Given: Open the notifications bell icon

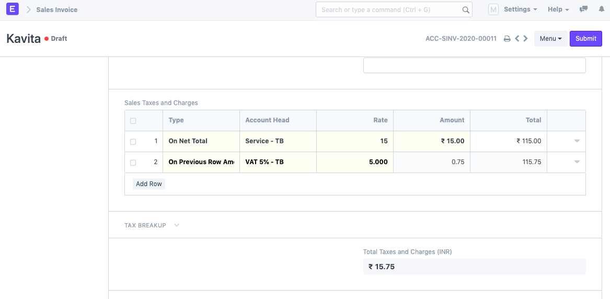Looking at the screenshot, I should (601, 9).
